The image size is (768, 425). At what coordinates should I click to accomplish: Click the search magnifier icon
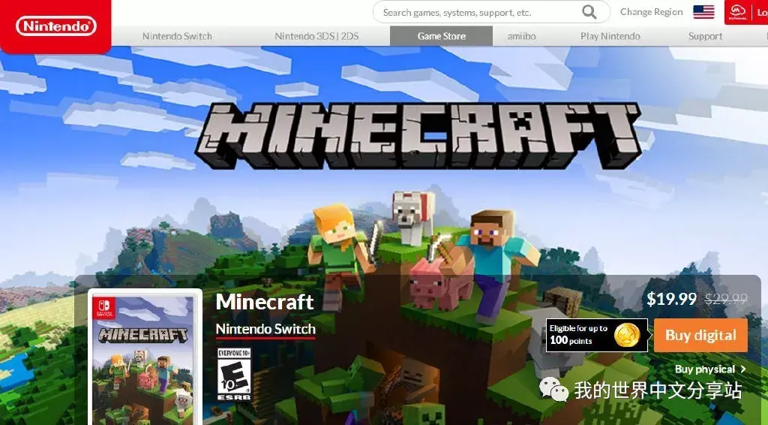click(x=589, y=12)
